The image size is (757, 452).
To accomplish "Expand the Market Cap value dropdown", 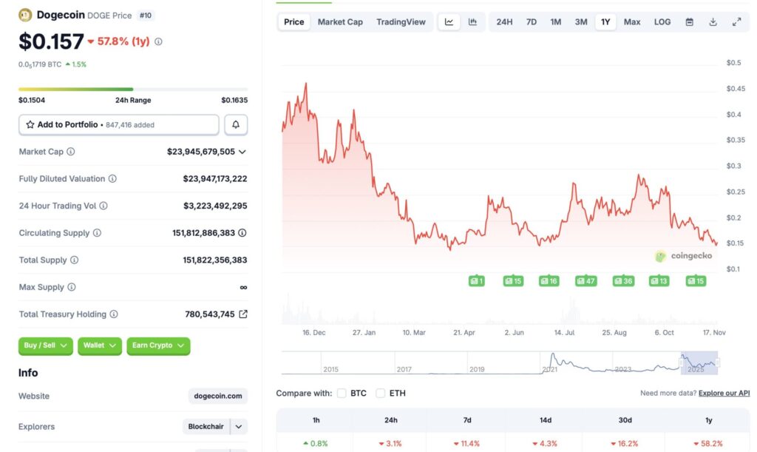I will pos(244,151).
